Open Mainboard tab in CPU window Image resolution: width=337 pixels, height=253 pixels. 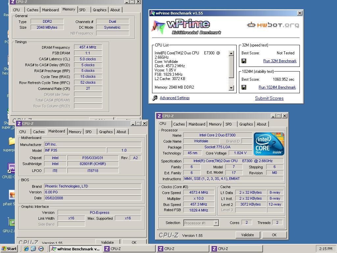(x=197, y=124)
